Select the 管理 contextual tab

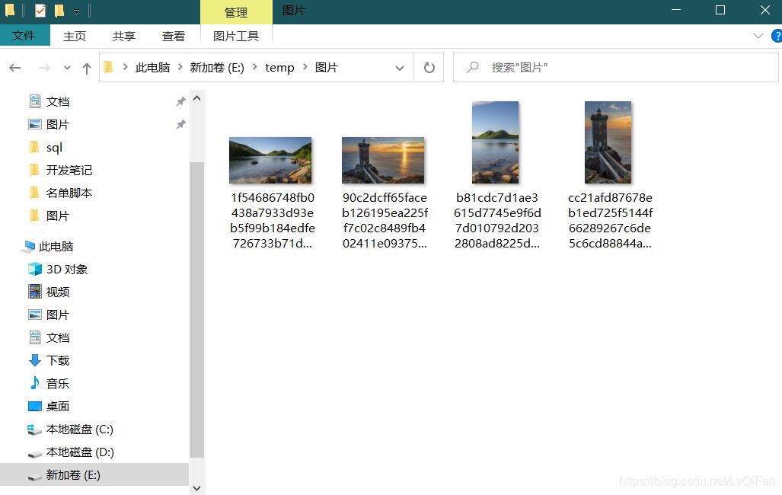(x=236, y=12)
